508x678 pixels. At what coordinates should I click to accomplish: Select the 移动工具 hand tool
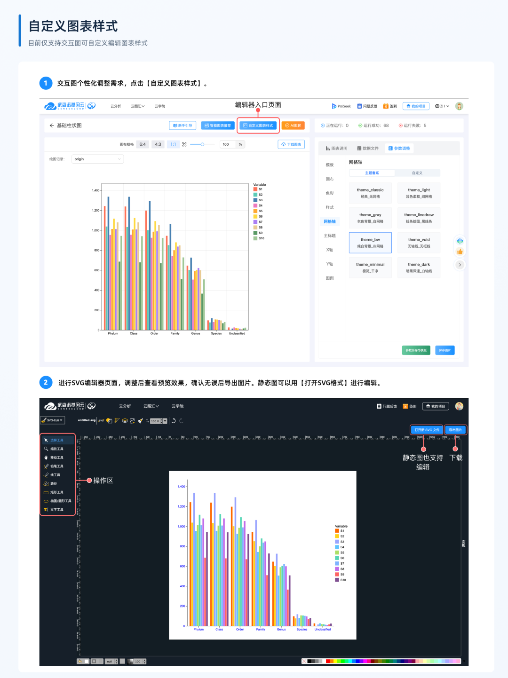point(57,457)
